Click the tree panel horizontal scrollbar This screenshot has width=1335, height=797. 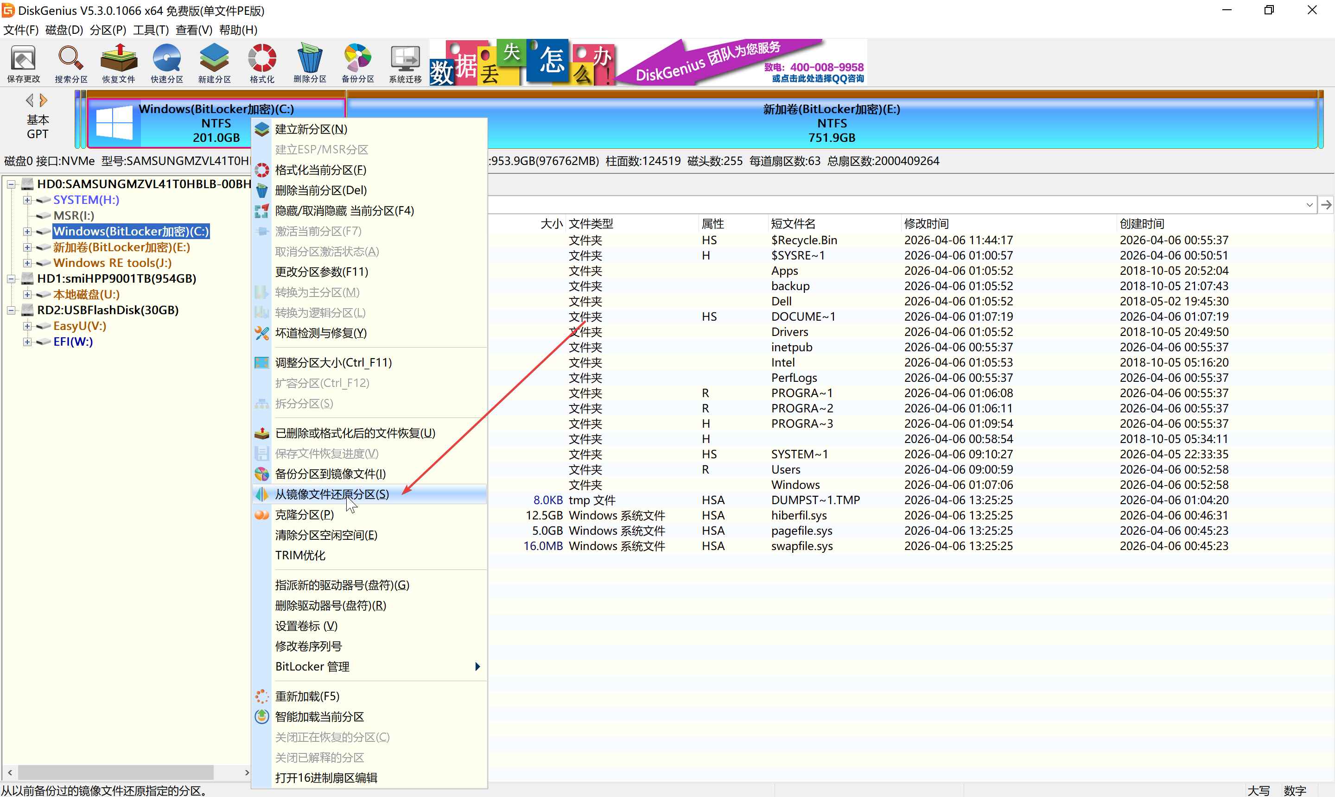(115, 772)
